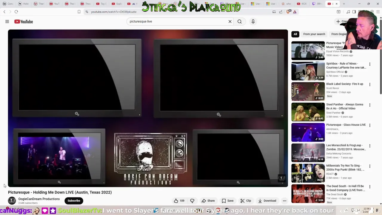Click the video title Holding Me Down LIVE

click(60, 192)
